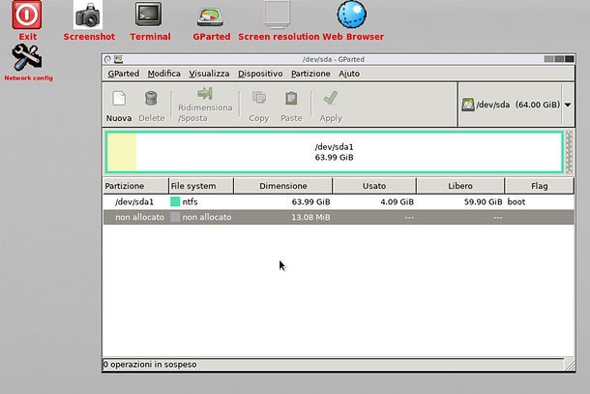Click the Nuova new partition icon
The width and height of the screenshot is (590, 394).
(119, 99)
